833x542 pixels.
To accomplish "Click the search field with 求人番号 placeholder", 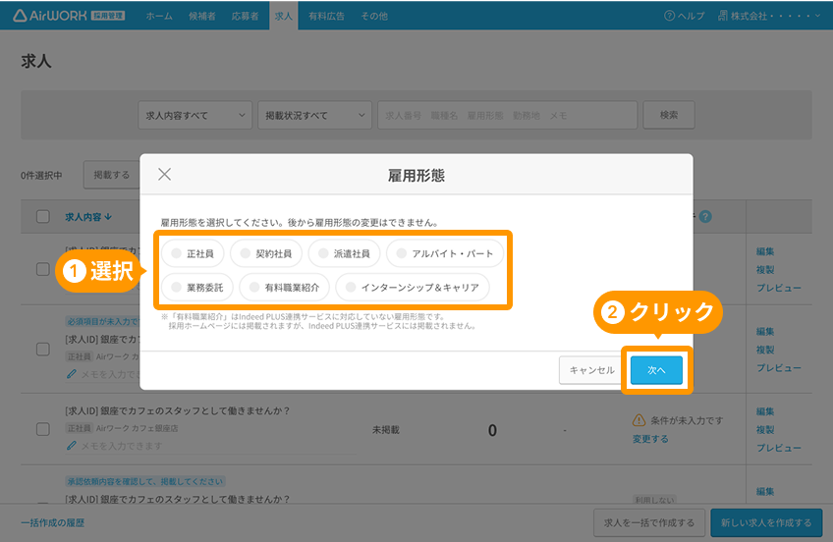I will click(507, 115).
